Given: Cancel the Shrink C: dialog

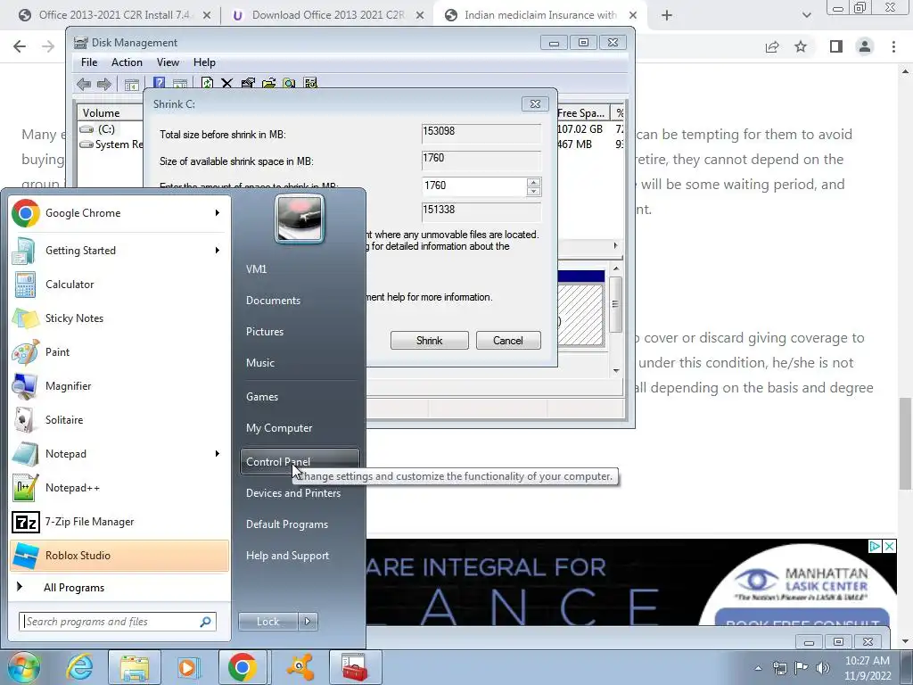Looking at the screenshot, I should pyautogui.click(x=507, y=341).
